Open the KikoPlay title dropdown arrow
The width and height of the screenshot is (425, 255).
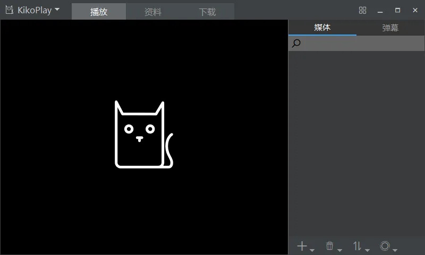tap(57, 9)
